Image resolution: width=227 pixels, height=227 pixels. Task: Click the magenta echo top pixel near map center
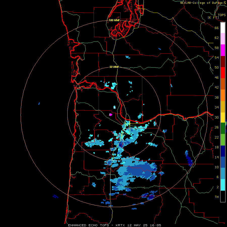[x=111, y=115]
